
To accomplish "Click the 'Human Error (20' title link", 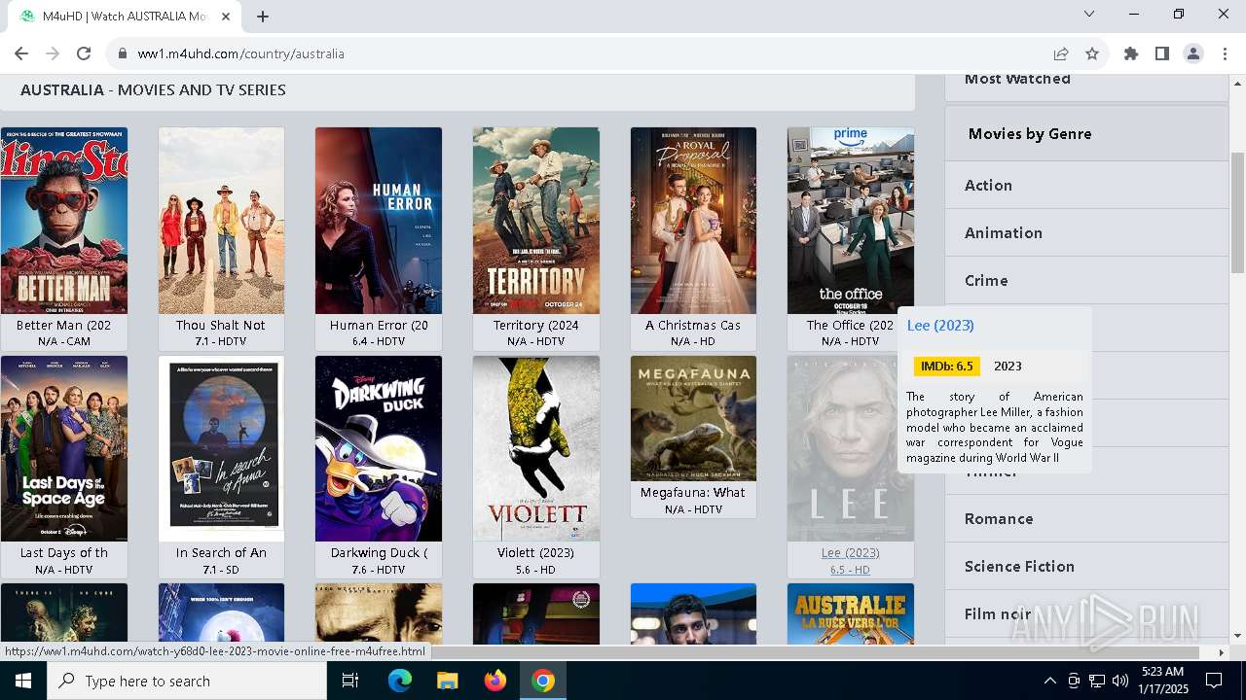I will click(x=379, y=325).
